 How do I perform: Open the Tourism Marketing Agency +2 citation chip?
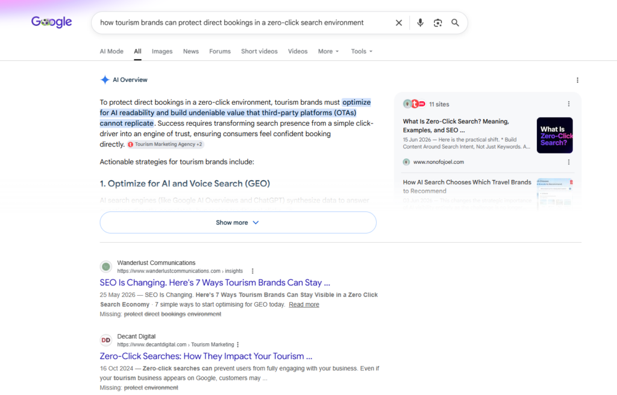pyautogui.click(x=165, y=145)
